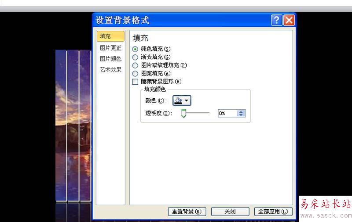Click the 全部应用 button

coord(273,211)
